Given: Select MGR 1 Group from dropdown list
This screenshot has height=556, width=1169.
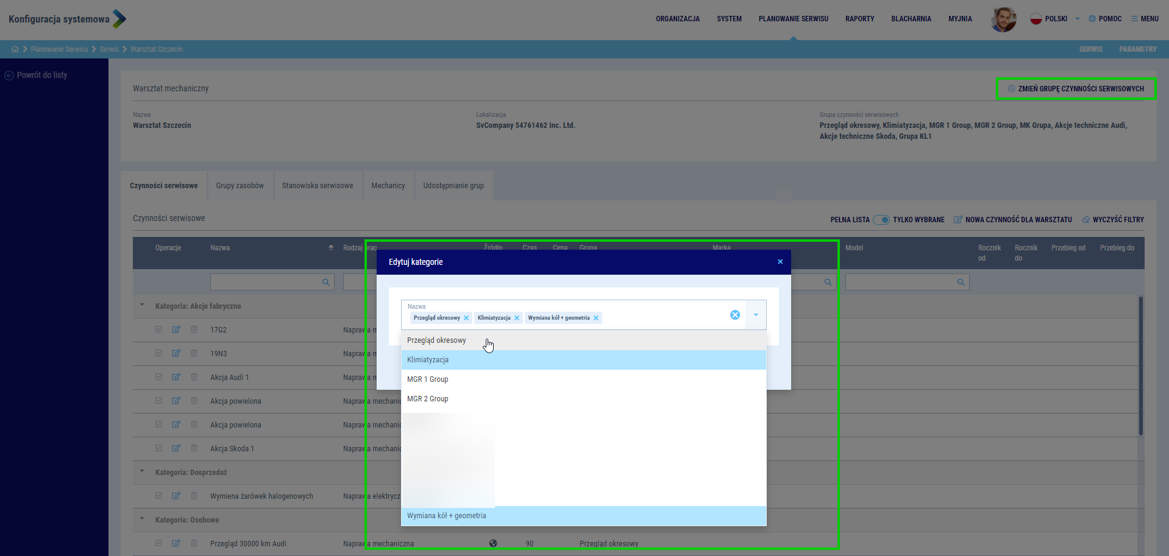Looking at the screenshot, I should click(x=428, y=379).
